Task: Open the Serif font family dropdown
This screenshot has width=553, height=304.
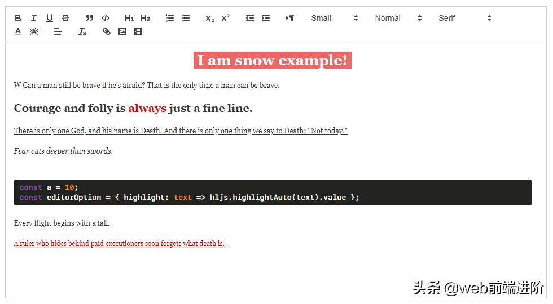Action: (x=465, y=18)
